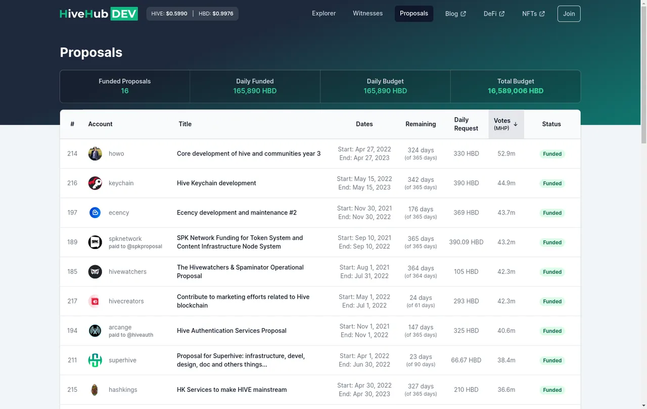The width and height of the screenshot is (647, 409).
Task: Click the Dates column header
Action: 364,124
